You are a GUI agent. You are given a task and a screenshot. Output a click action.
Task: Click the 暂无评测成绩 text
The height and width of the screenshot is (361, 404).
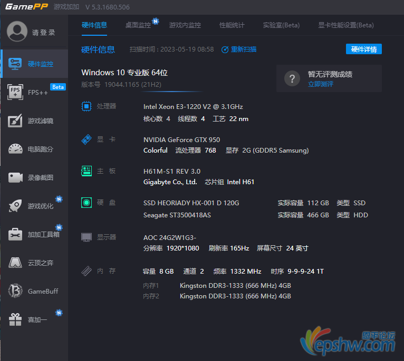click(330, 74)
